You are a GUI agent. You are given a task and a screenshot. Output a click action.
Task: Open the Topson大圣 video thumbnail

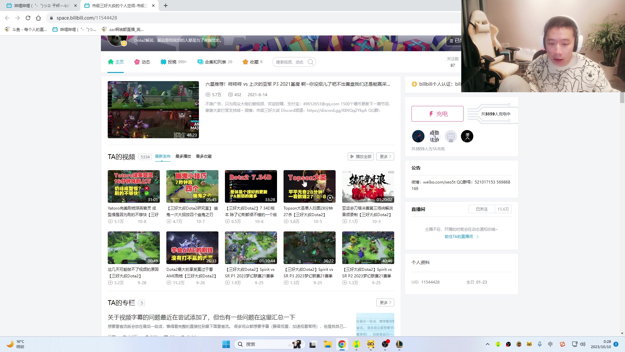pyautogui.click(x=310, y=186)
